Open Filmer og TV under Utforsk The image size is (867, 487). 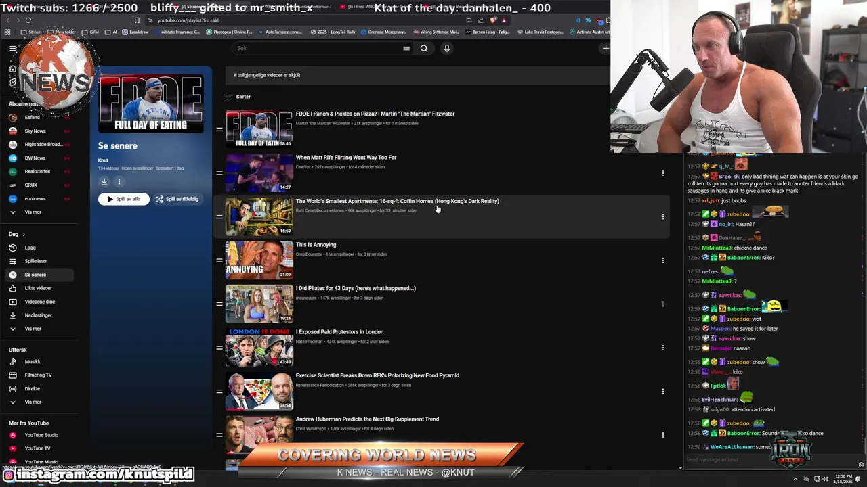(x=38, y=375)
